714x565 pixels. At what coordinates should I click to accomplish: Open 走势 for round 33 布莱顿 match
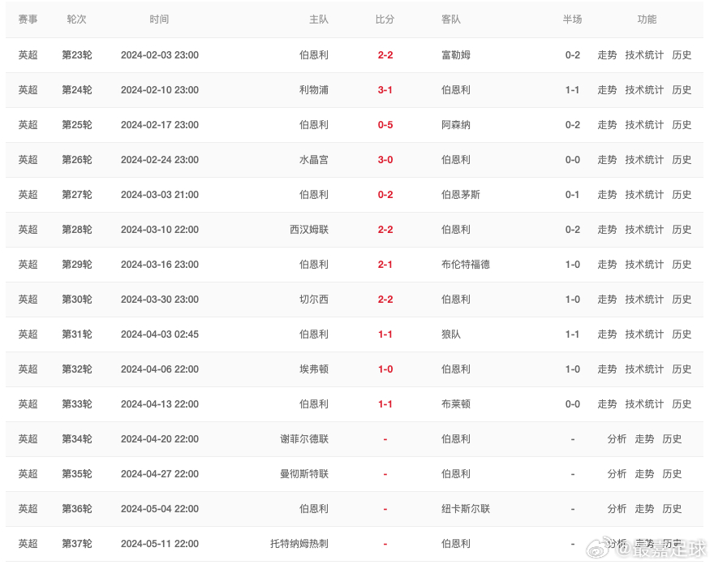607,404
